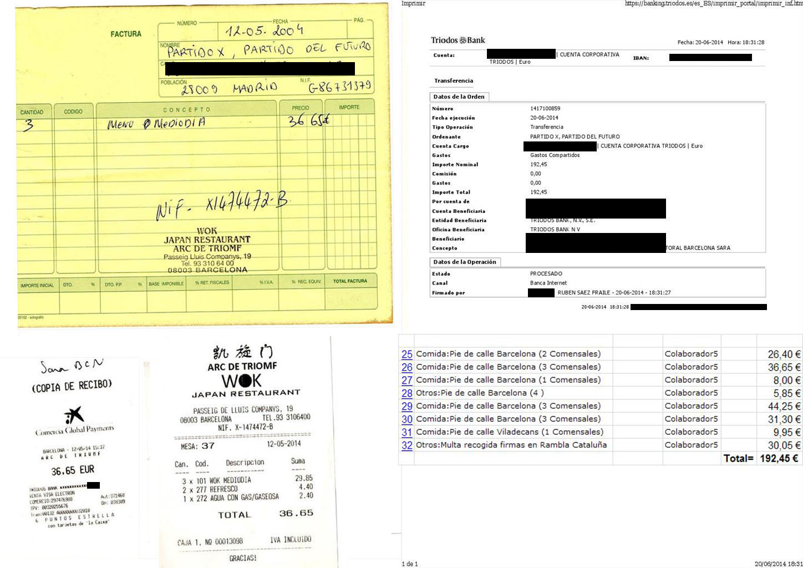Open expense entry link 27
803x568 pixels.
pyautogui.click(x=407, y=380)
